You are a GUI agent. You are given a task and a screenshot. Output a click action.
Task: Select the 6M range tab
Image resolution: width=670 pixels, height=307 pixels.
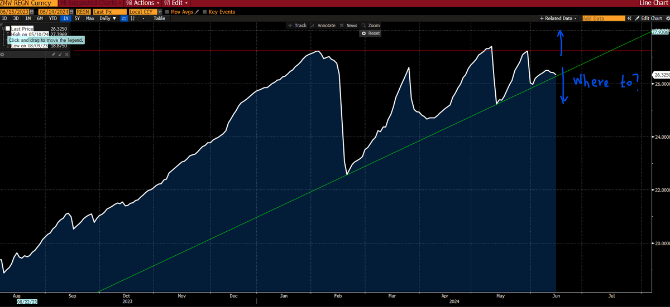coord(40,18)
